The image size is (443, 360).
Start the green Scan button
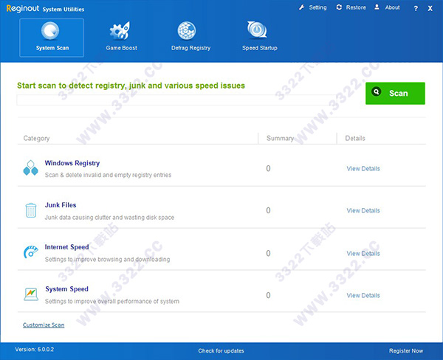pos(395,93)
